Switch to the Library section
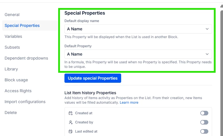 click(x=11, y=69)
